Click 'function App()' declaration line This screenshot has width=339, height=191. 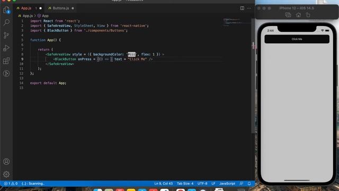[46, 40]
